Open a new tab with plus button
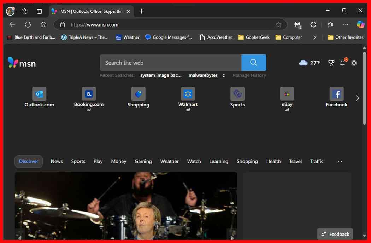Viewport: 371px width, 243px height. (x=141, y=11)
